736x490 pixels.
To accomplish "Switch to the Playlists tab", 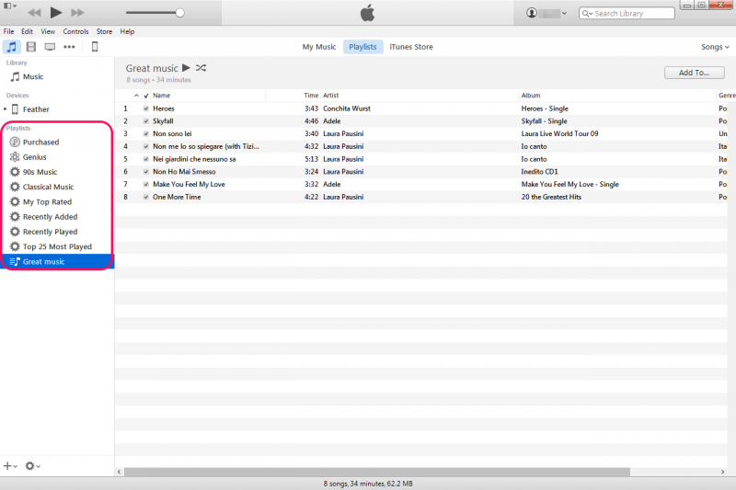I will pos(362,47).
